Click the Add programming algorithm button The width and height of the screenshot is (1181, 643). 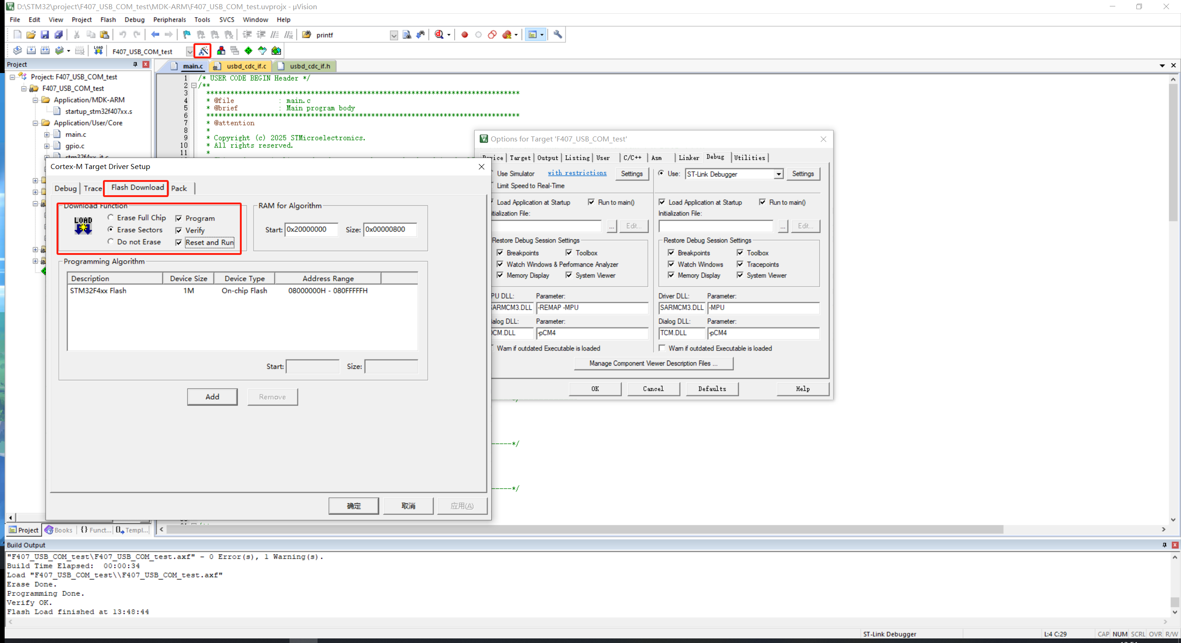[x=212, y=396]
